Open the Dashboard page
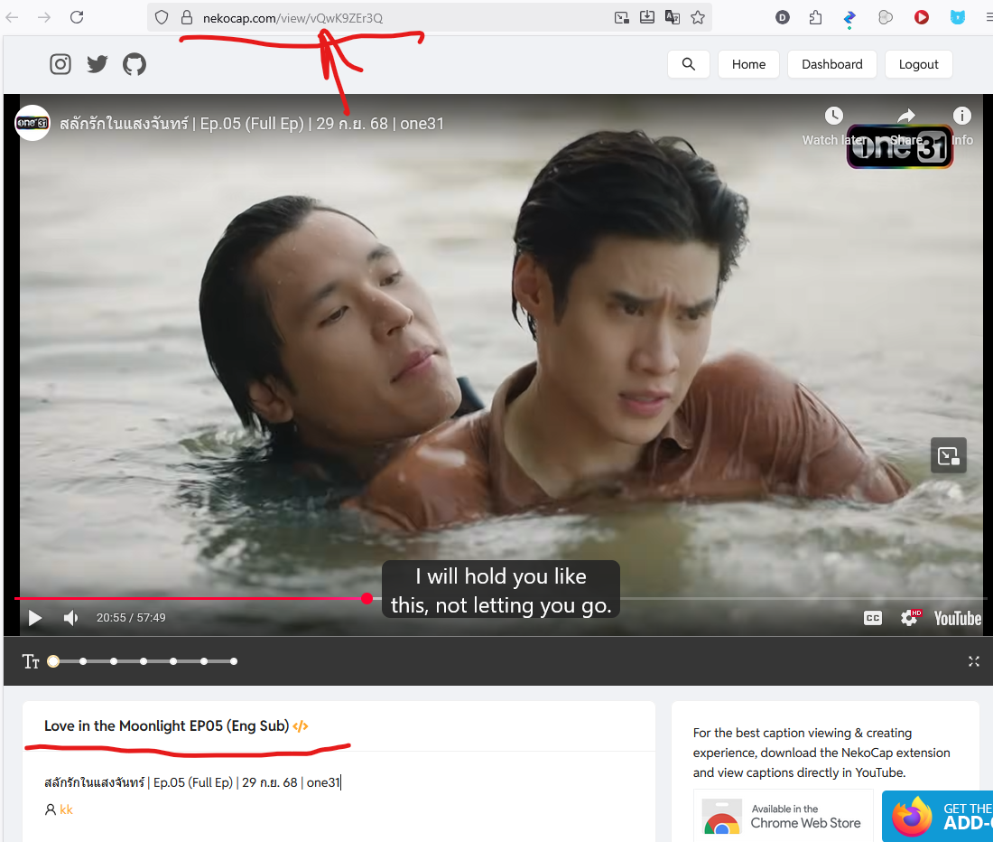The image size is (993, 842). 831,64
